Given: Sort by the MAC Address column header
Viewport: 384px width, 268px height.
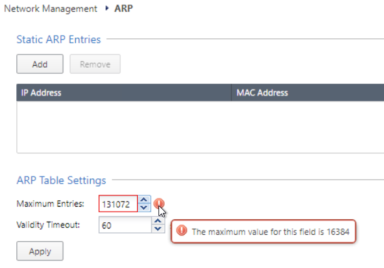Looking at the screenshot, I should tap(308, 93).
